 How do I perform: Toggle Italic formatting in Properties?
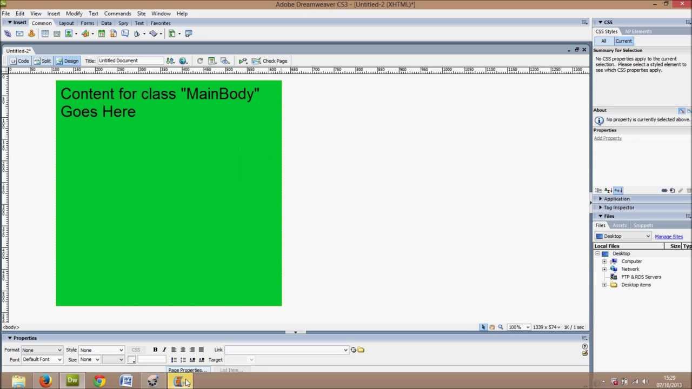coord(164,350)
